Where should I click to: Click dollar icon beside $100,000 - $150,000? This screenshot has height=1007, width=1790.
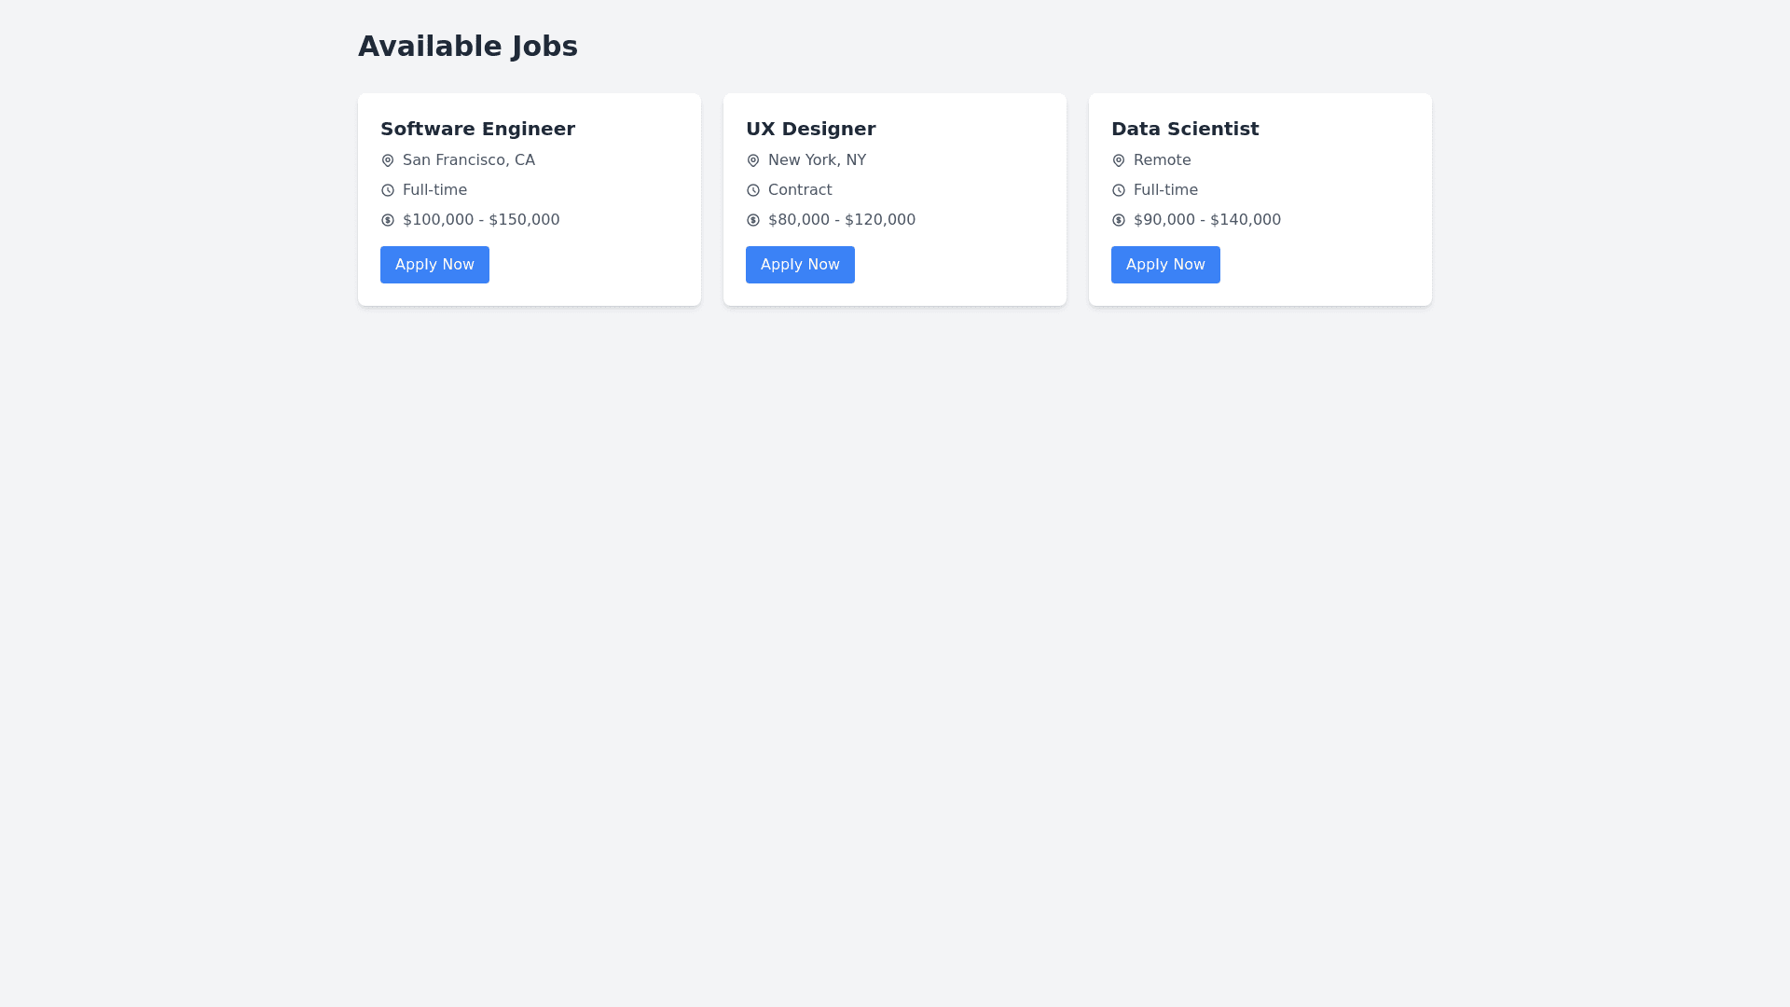point(388,220)
